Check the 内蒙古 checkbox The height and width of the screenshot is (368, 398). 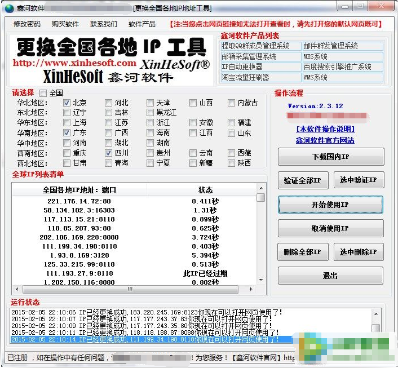(231, 103)
